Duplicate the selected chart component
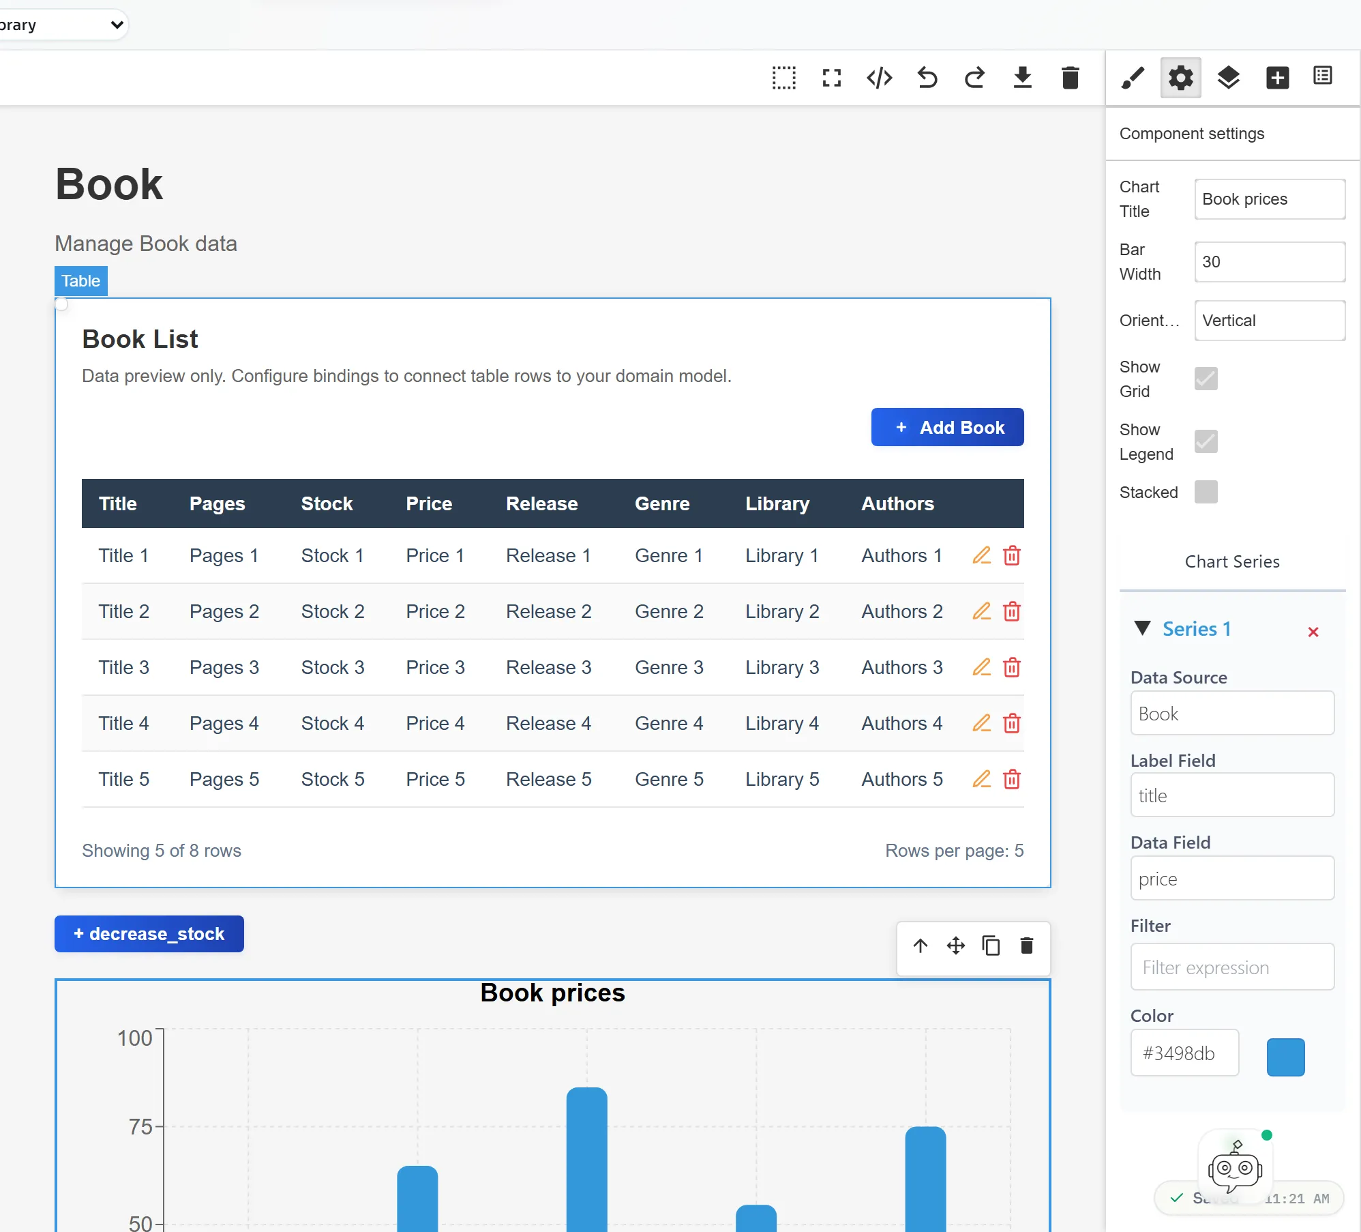Screen dimensions: 1361x1232 (991, 945)
